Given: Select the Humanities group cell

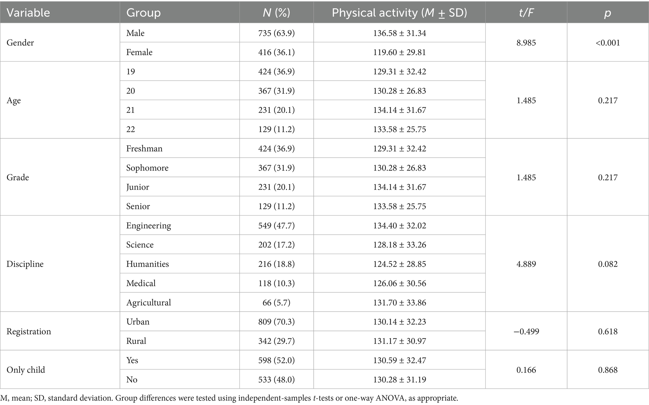Looking at the screenshot, I should (x=148, y=264).
